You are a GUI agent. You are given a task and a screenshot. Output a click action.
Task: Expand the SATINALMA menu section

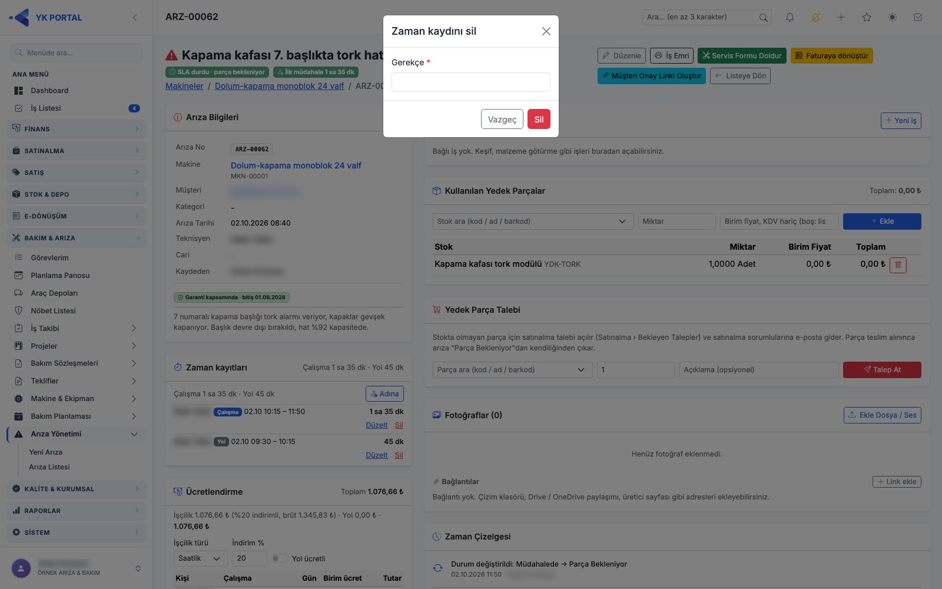coord(77,151)
